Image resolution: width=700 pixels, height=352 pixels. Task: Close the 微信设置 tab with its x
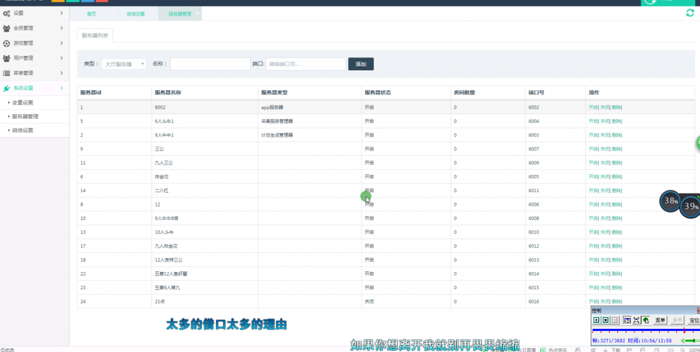153,13
